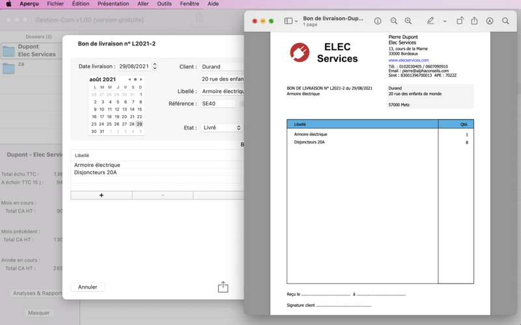Rotate the page in Preview
This screenshot has width=521, height=325.
pos(460,21)
